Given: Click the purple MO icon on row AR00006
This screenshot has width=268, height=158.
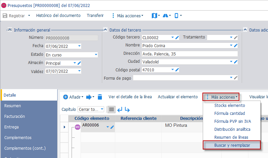Looking at the screenshot, I should click(x=78, y=127).
